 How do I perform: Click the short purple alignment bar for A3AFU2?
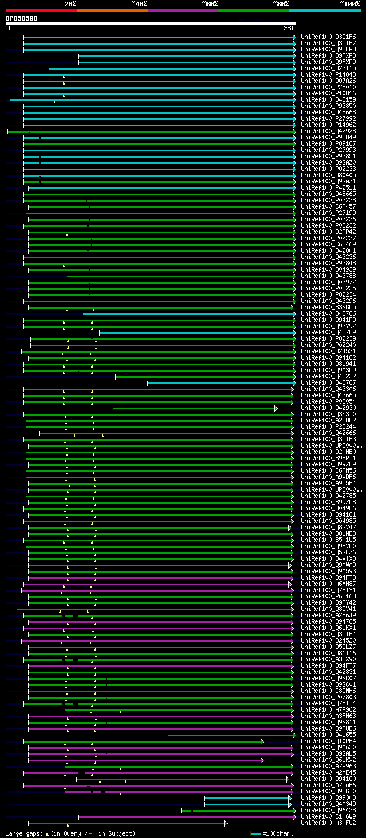127,823
